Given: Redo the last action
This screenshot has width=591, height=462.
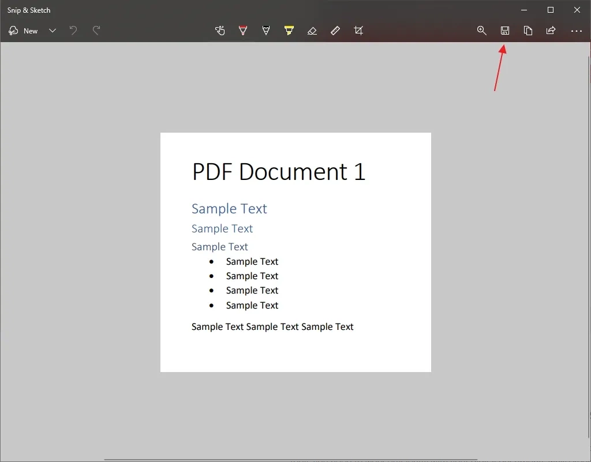Looking at the screenshot, I should point(96,31).
